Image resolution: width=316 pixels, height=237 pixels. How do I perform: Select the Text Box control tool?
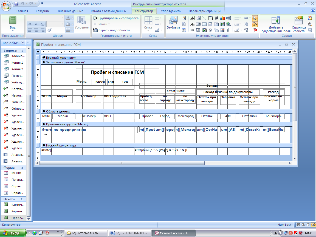[192, 18]
